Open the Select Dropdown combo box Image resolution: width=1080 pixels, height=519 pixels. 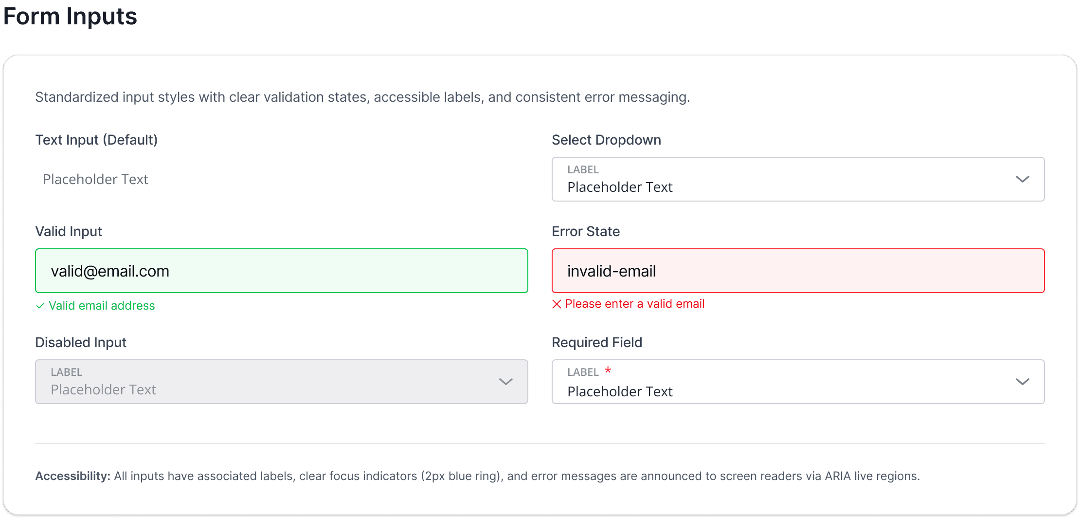click(x=778, y=179)
